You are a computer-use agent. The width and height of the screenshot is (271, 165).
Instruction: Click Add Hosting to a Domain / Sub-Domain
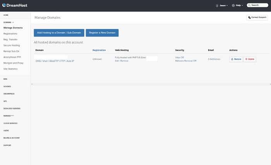[x=59, y=33]
